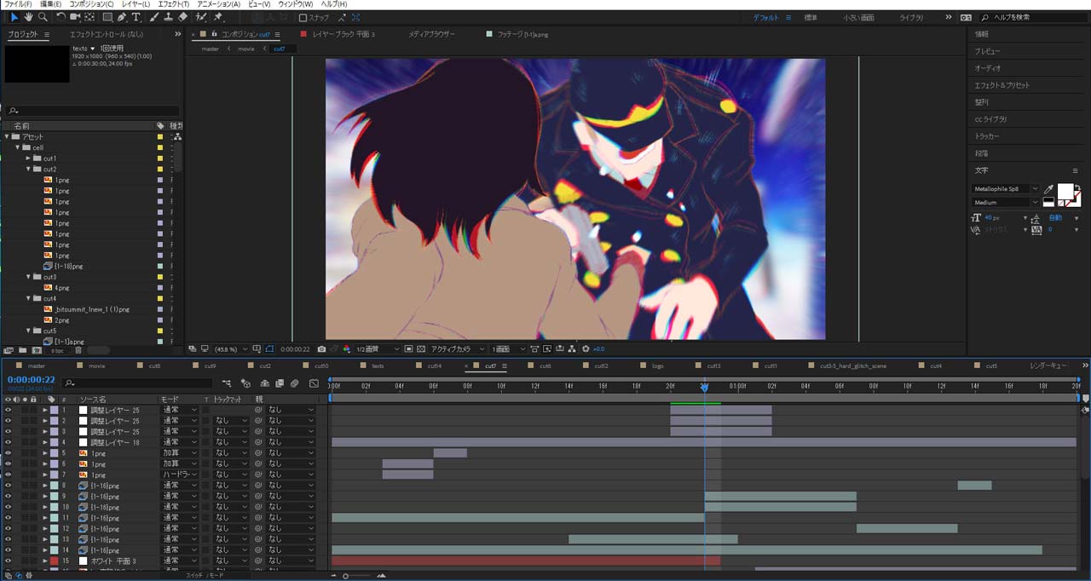Select the Puppet Pin tool
This screenshot has height=581, width=1091.
(x=219, y=17)
